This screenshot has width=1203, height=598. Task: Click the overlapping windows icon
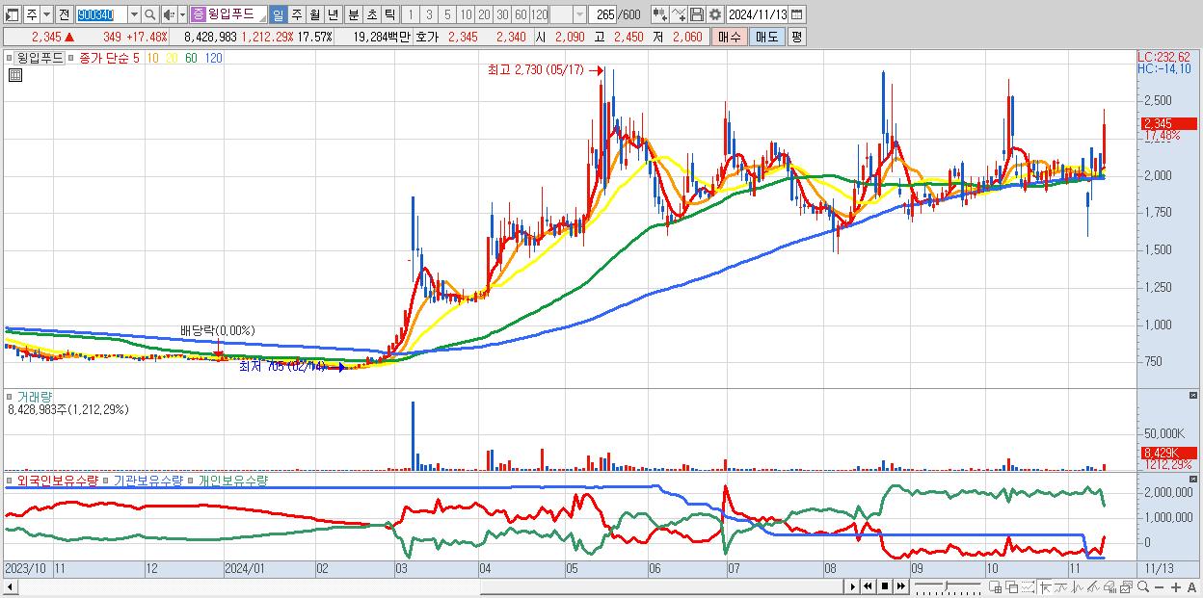pyautogui.click(x=1012, y=587)
